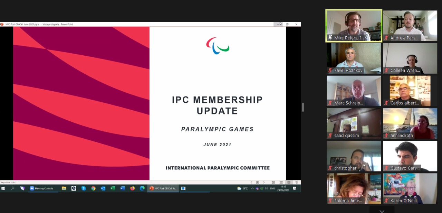Click the divider handle beside the shared screen
The image size is (442, 213).
click(303, 107)
